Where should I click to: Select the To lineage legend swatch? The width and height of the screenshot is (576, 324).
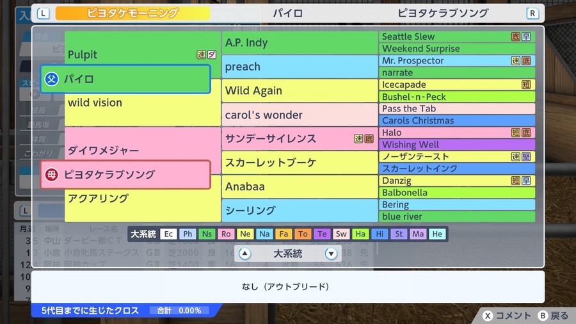tap(303, 234)
